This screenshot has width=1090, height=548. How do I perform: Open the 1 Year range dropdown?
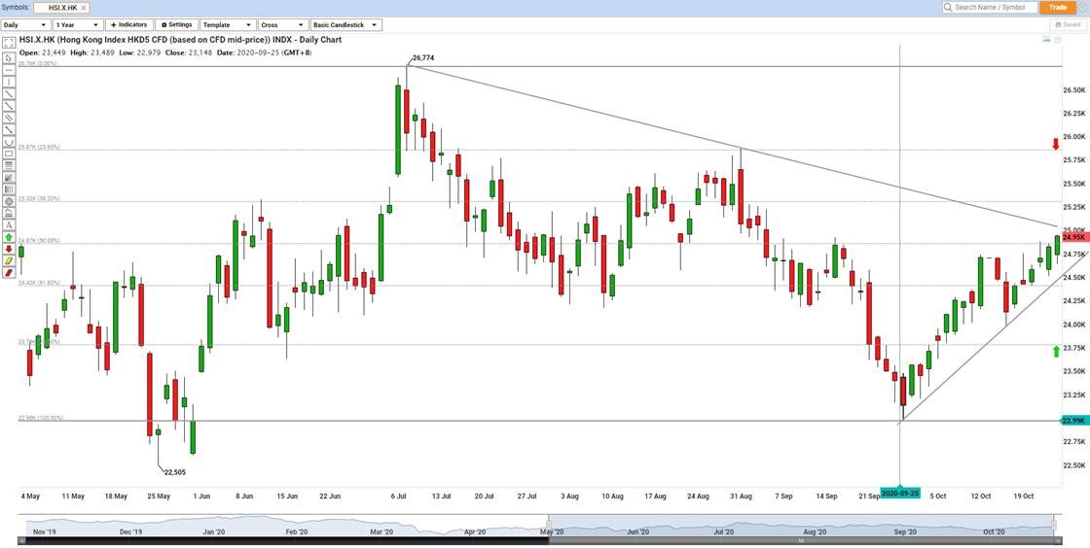point(78,24)
